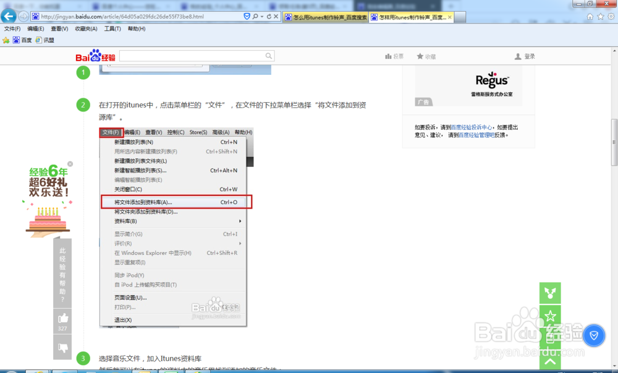The height and width of the screenshot is (373, 618).
Task: Click the thumbs-down icon in side panel
Action: point(62,348)
